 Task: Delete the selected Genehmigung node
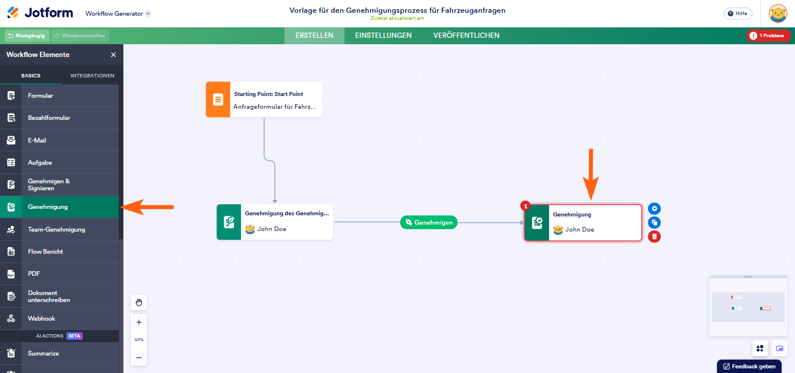click(x=654, y=236)
